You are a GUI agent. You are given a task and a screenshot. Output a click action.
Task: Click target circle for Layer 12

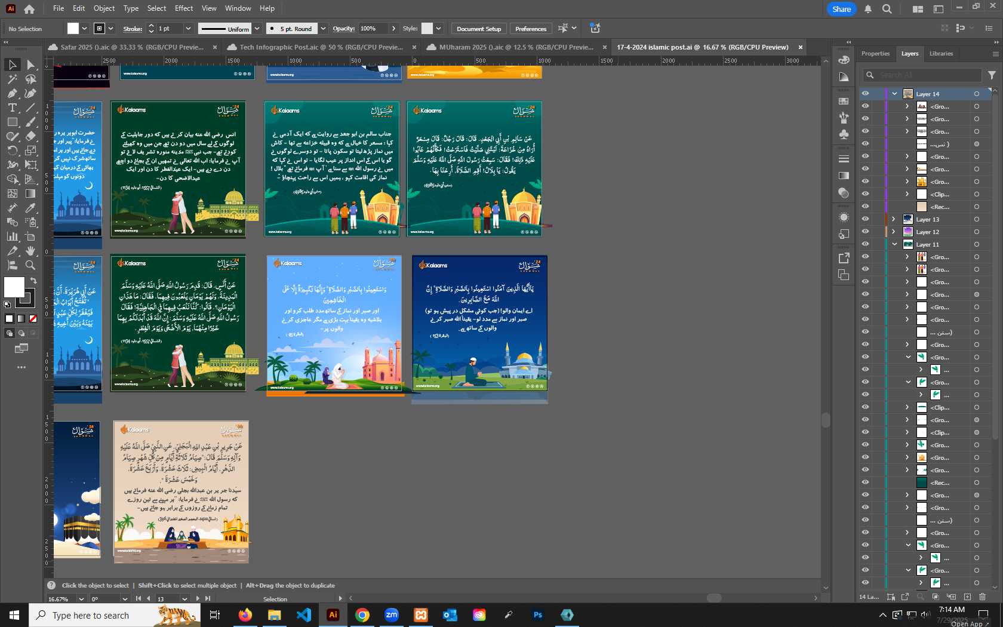(977, 232)
